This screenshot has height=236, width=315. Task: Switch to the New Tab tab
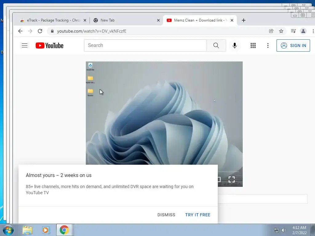(126, 20)
